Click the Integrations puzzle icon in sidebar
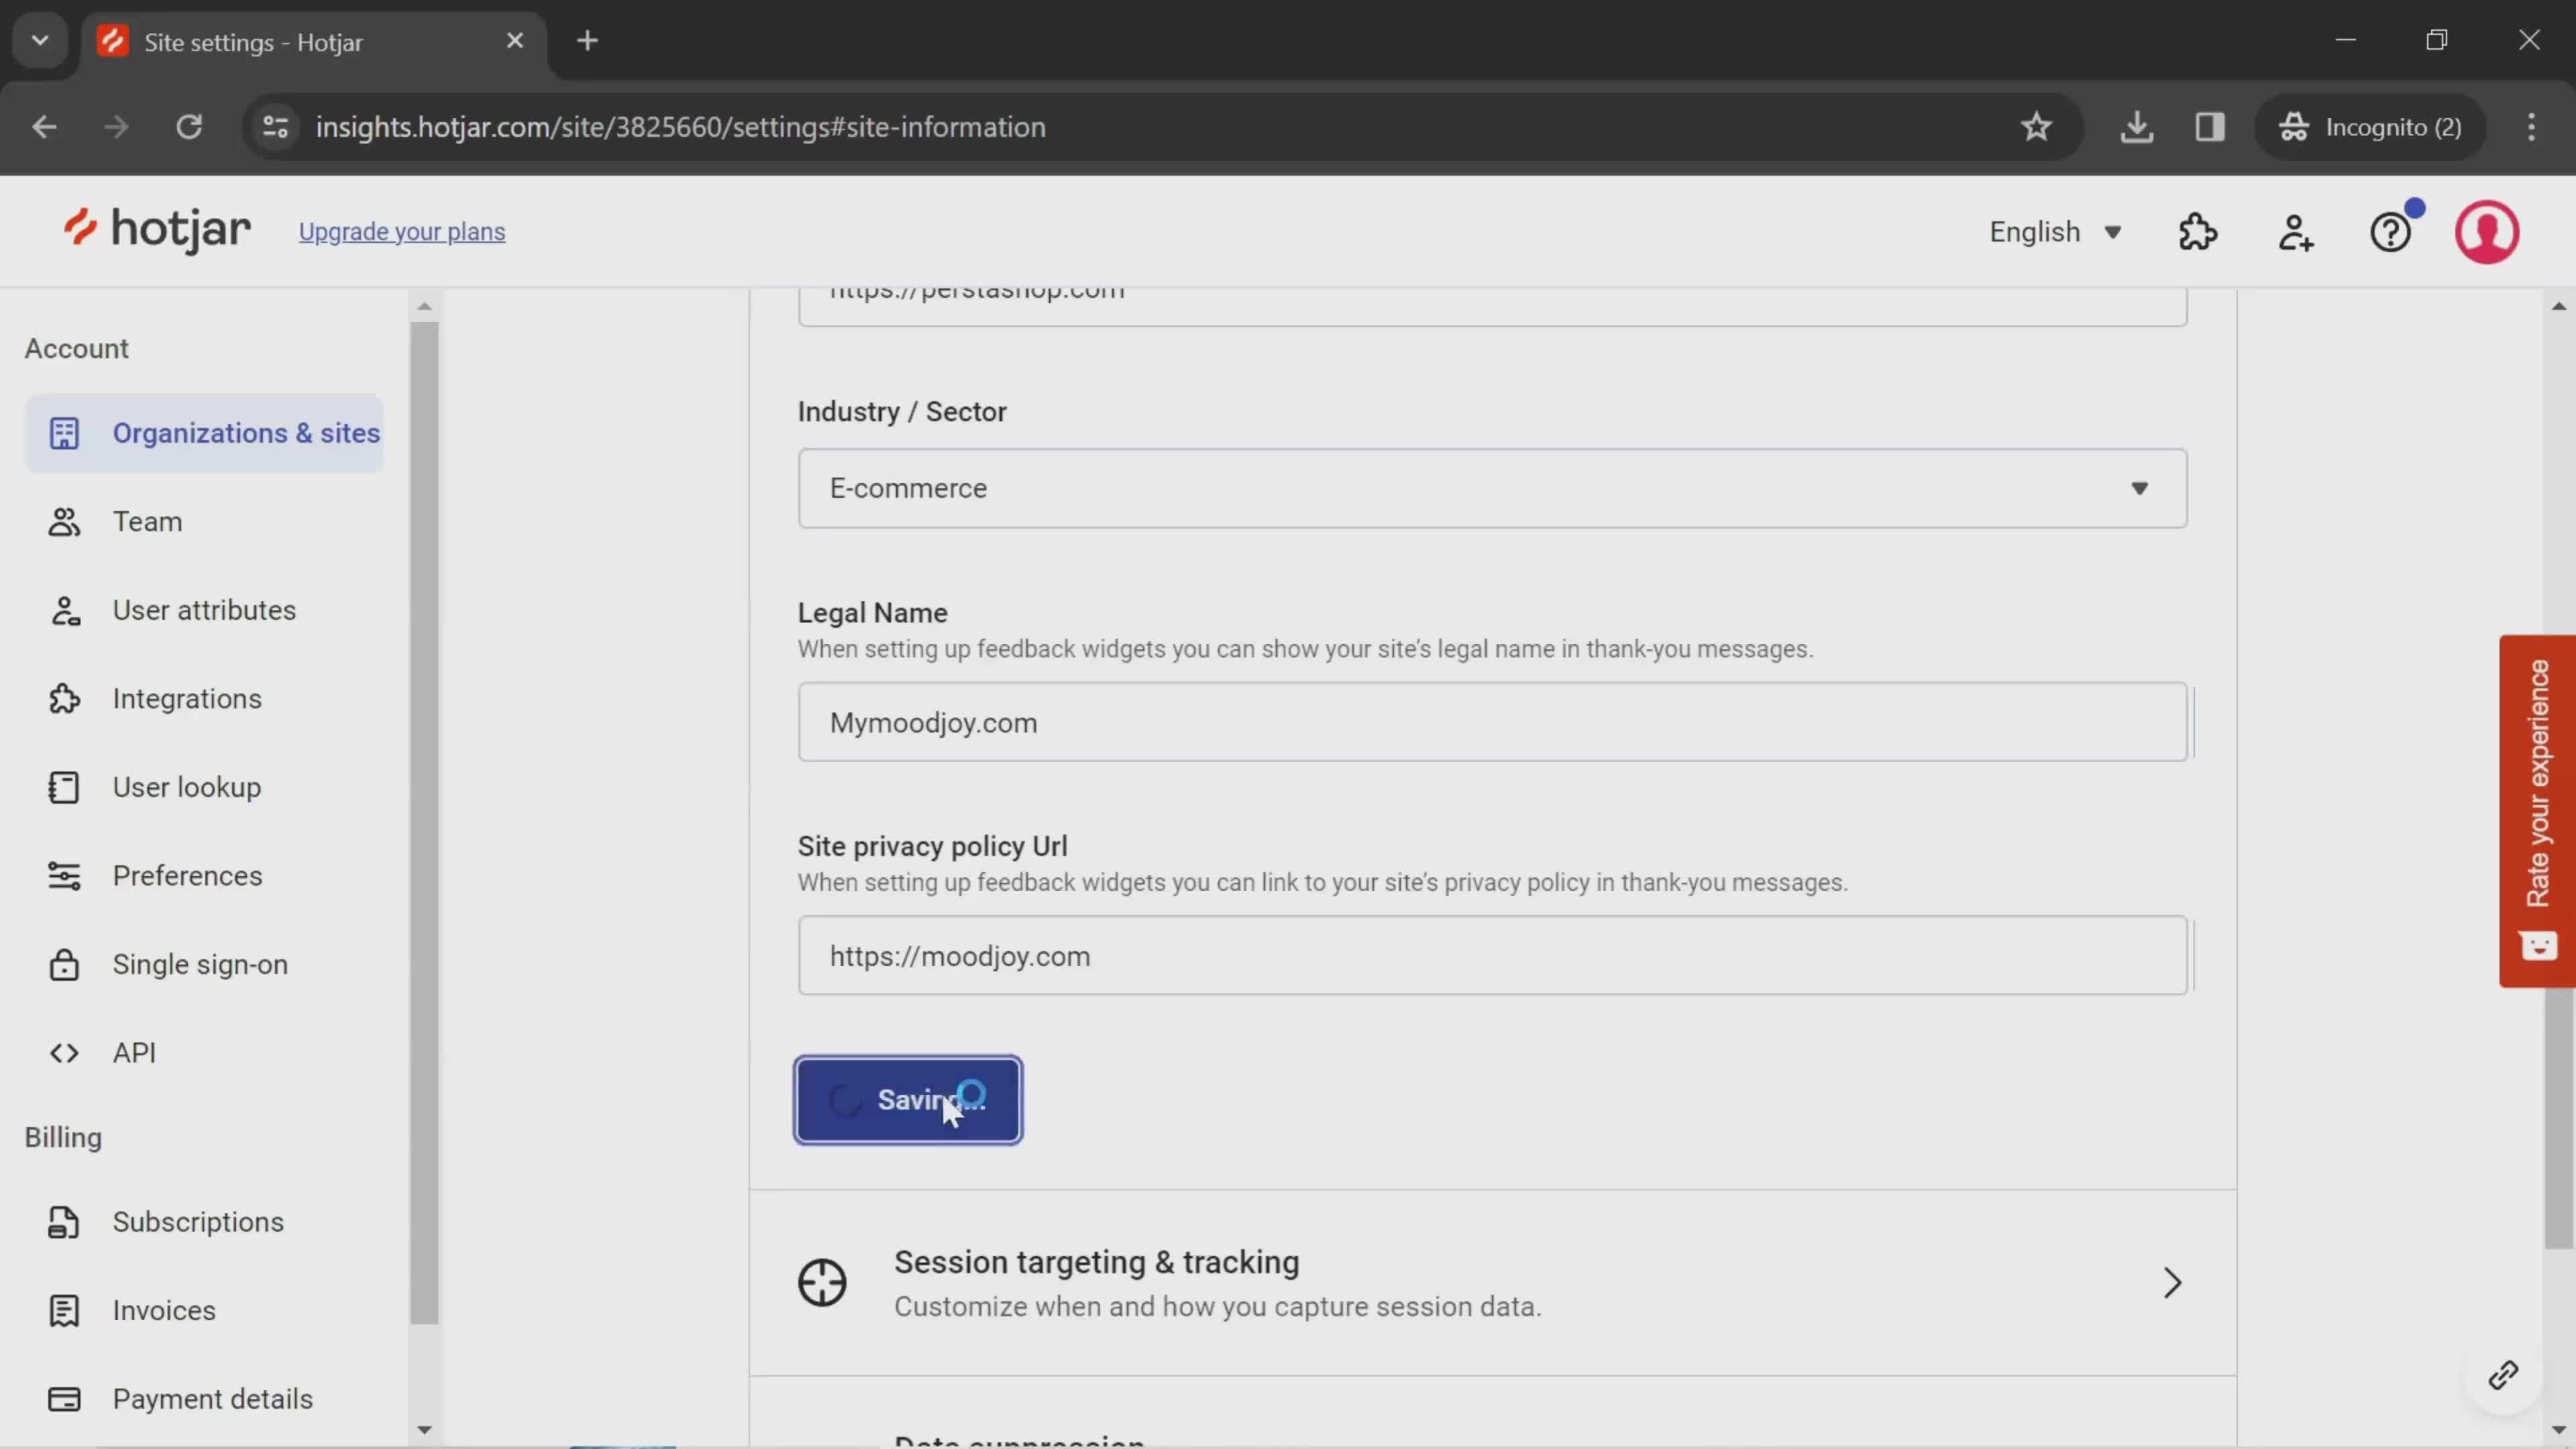Image resolution: width=2576 pixels, height=1449 pixels. [64, 699]
